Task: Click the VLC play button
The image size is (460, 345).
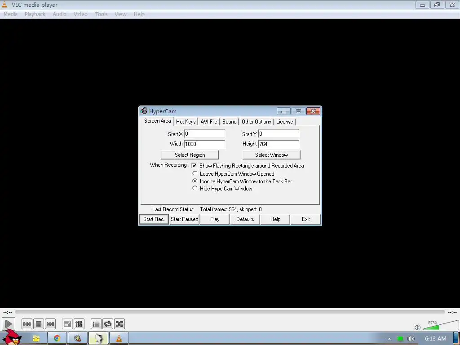Action: click(8, 324)
